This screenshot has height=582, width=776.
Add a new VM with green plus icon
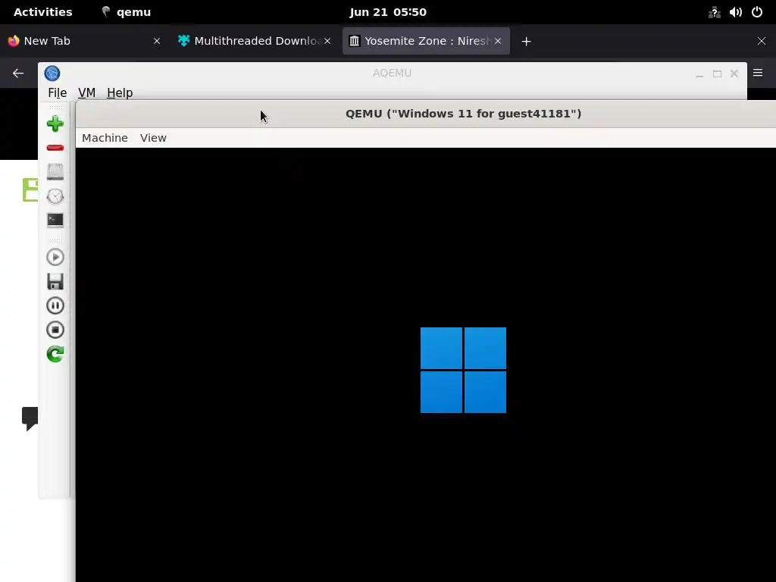(55, 124)
